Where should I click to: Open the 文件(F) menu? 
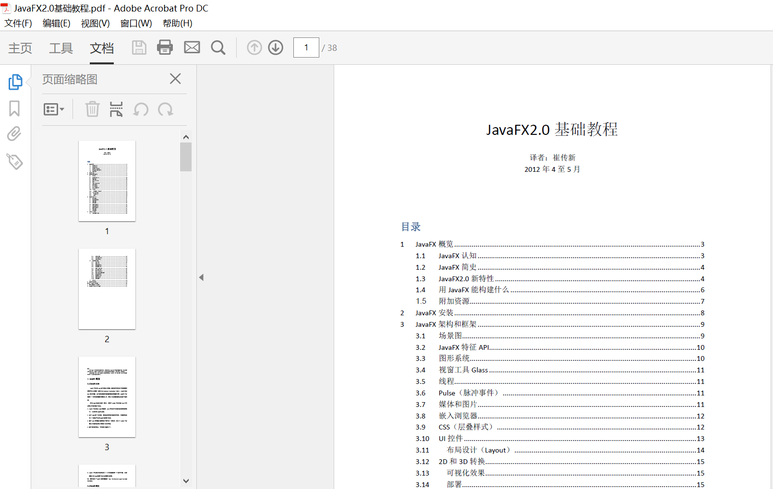tap(18, 23)
